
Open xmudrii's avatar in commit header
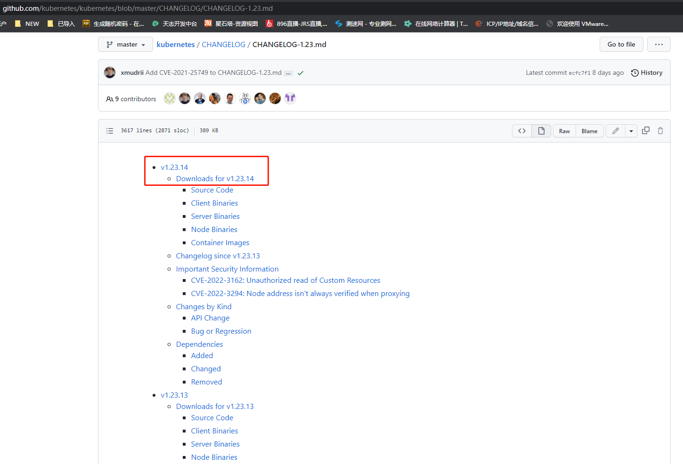click(110, 72)
